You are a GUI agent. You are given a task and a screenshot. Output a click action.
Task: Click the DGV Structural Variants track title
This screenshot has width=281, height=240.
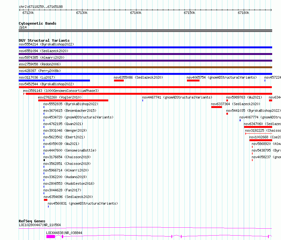click(44, 40)
